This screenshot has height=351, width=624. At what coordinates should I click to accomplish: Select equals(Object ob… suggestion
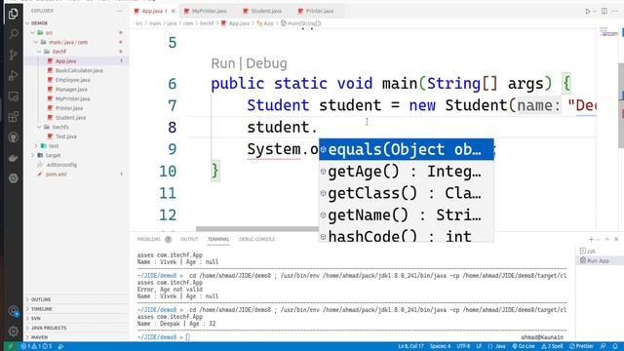tap(407, 149)
